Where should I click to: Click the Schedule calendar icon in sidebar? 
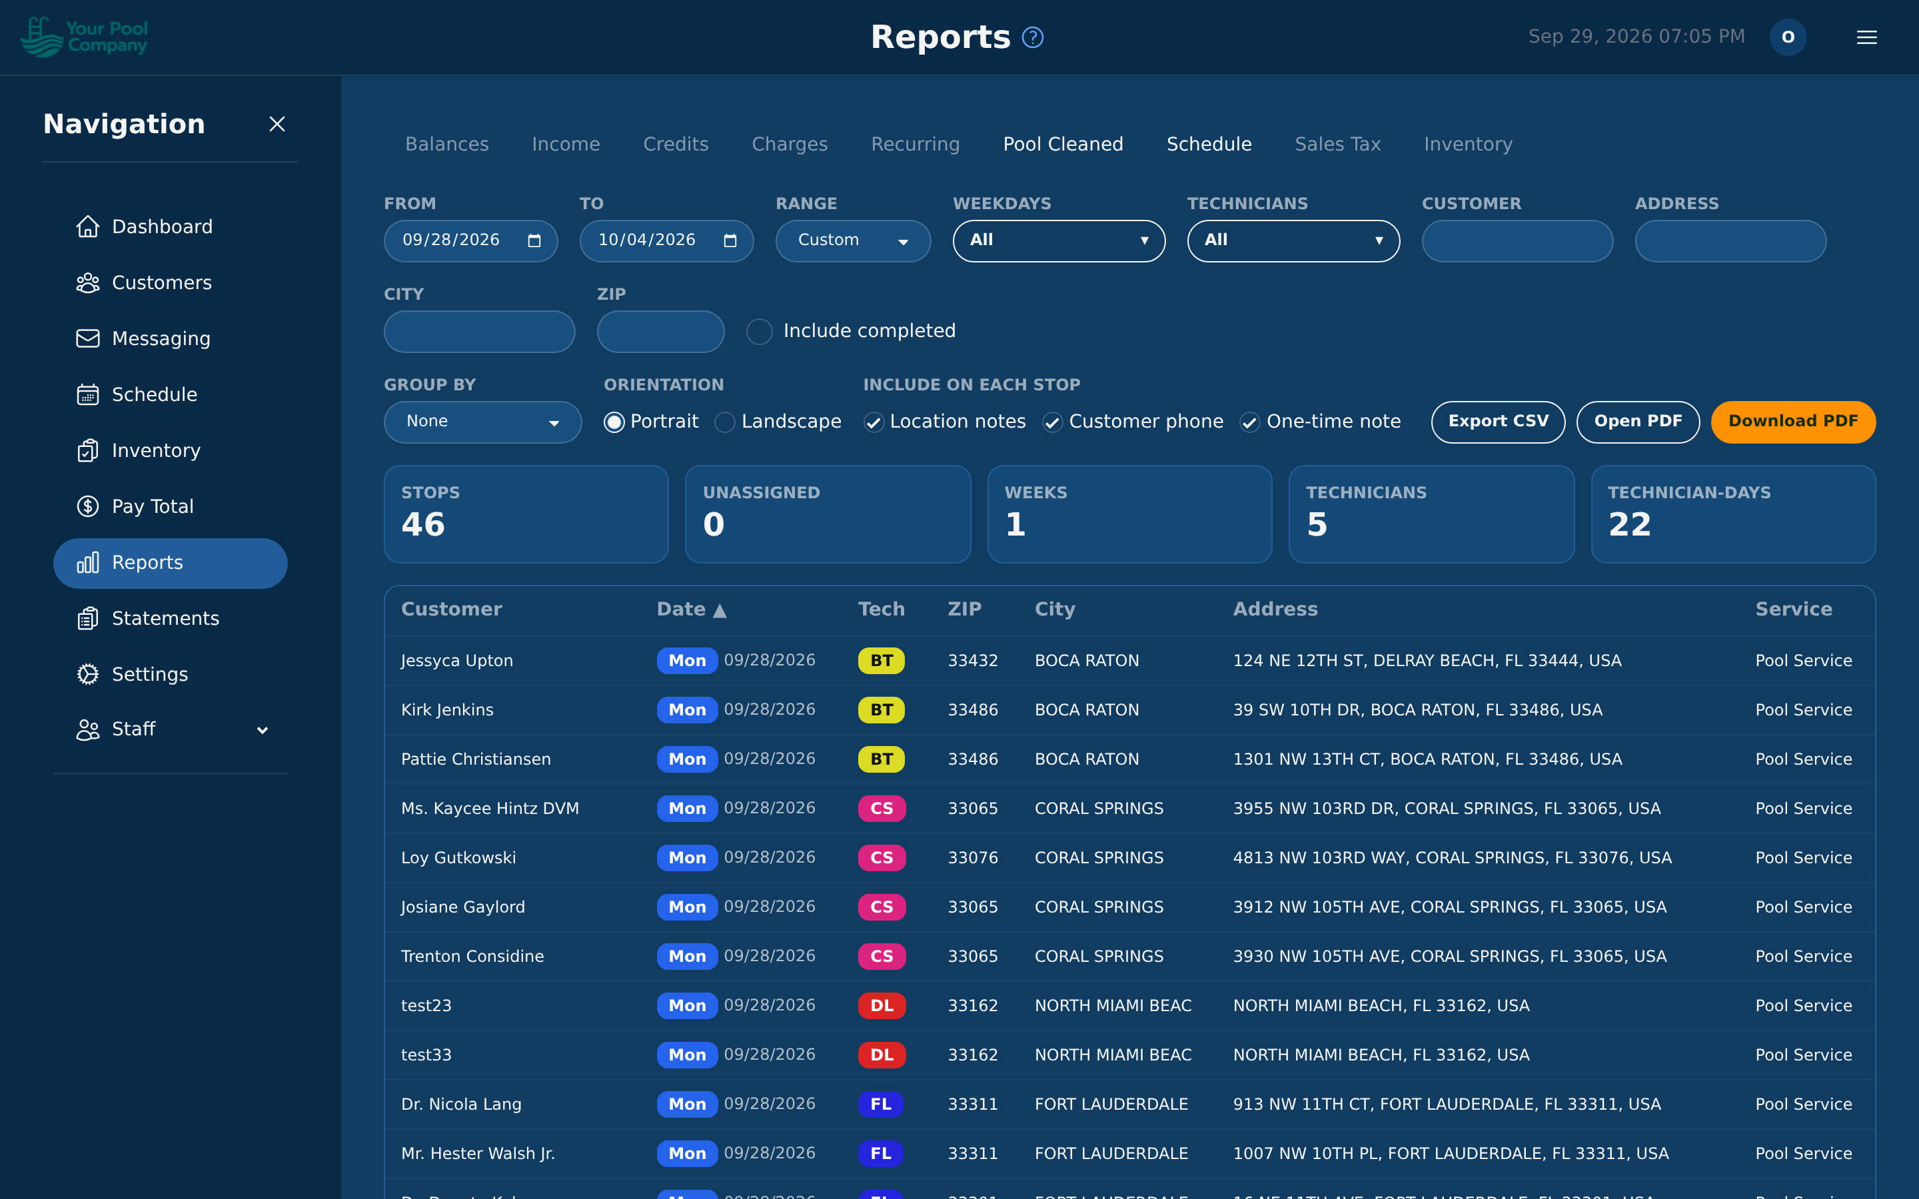pos(87,394)
